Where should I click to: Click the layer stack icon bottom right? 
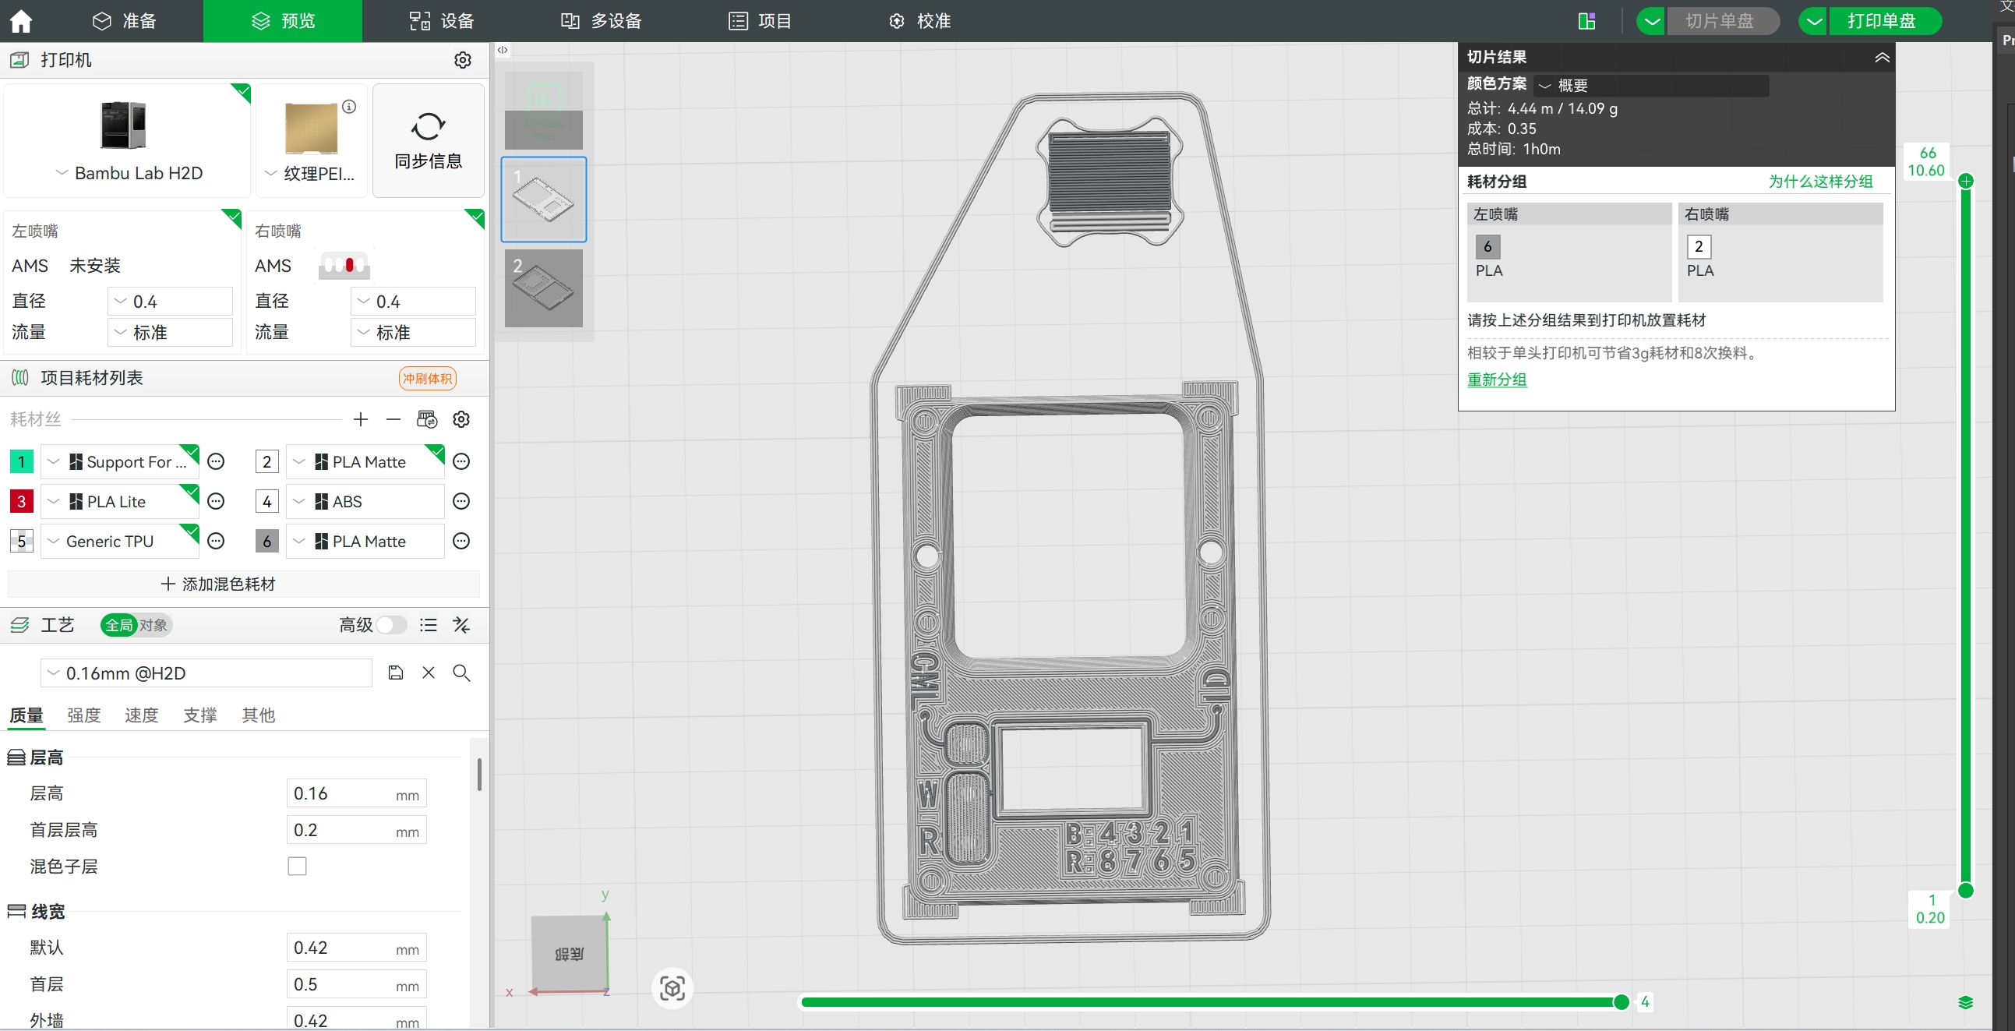[1965, 1004]
